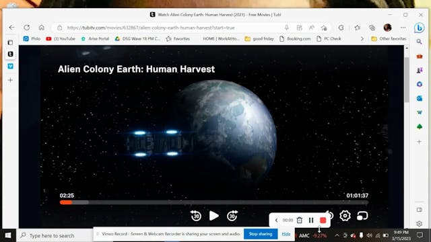
Task: Hide the screen sharing notification bar
Action: pos(286,234)
